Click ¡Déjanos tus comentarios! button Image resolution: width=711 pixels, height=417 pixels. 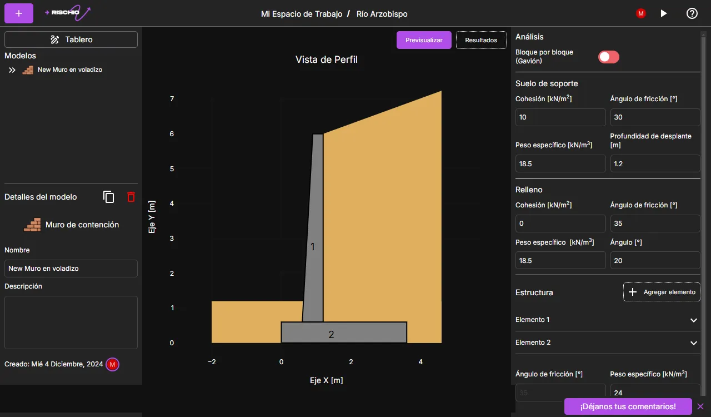pyautogui.click(x=628, y=406)
